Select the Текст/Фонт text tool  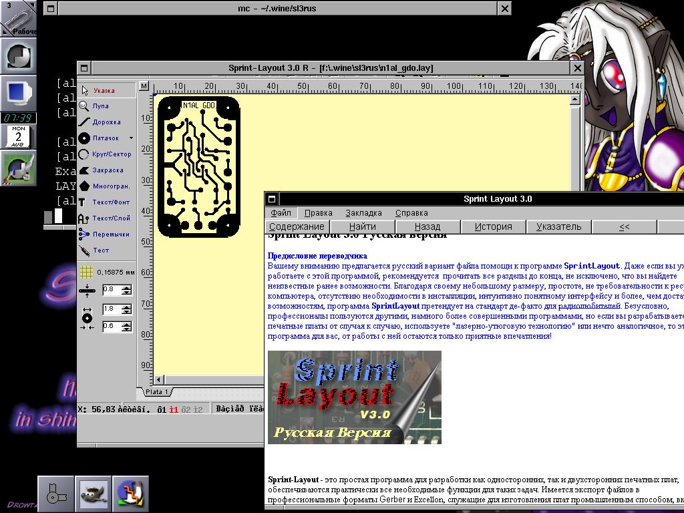pos(107,202)
